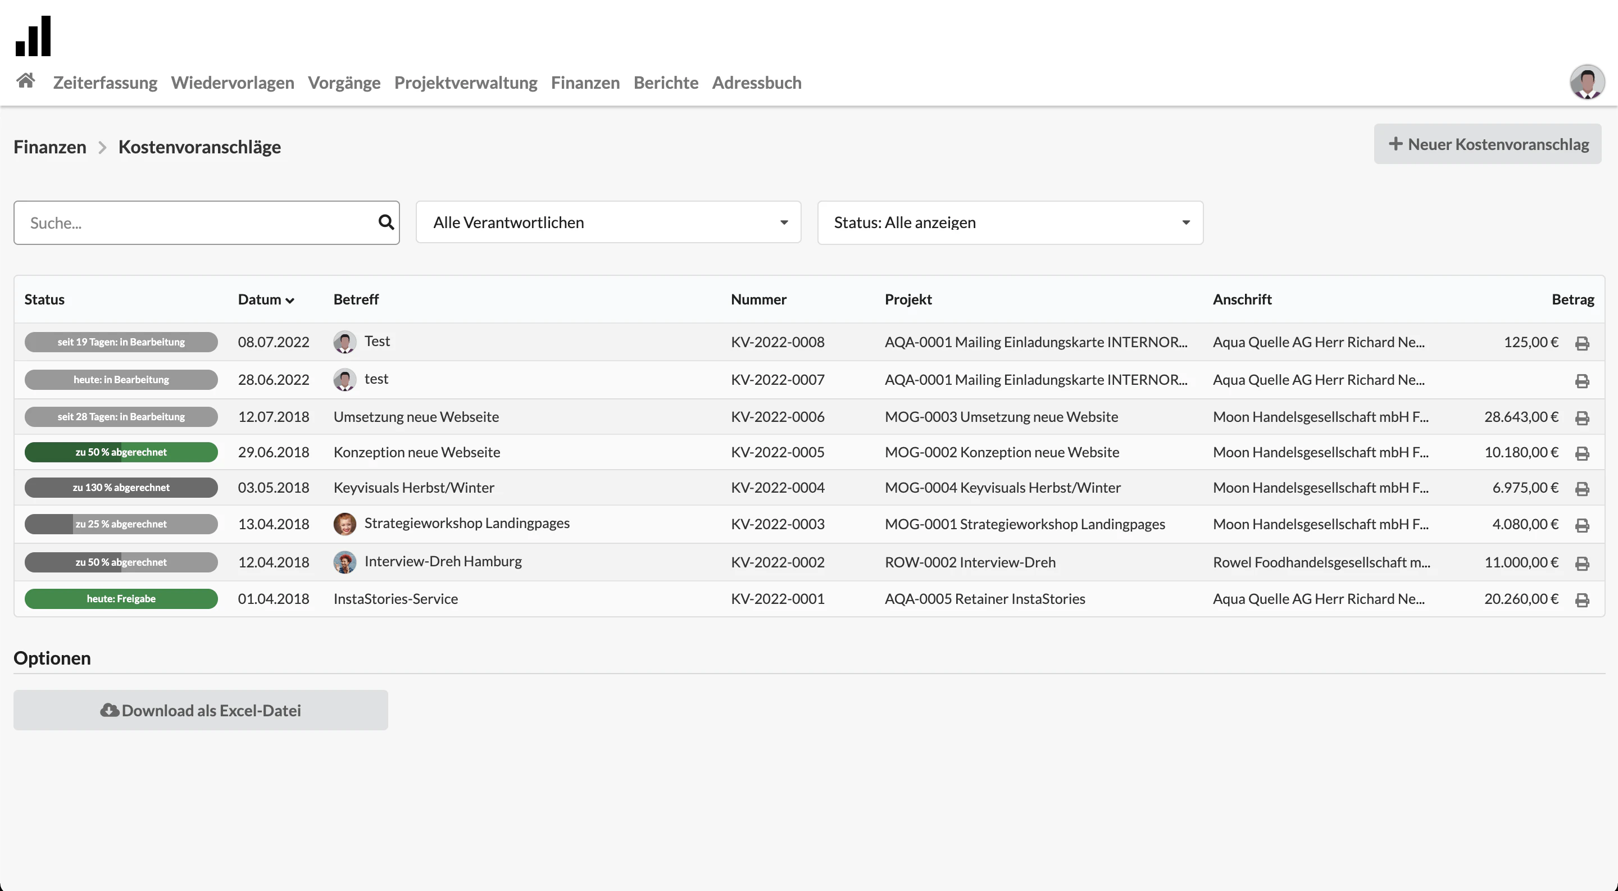Open the user profile avatar top right
Viewport: 1618px width, 891px height.
pyautogui.click(x=1587, y=81)
